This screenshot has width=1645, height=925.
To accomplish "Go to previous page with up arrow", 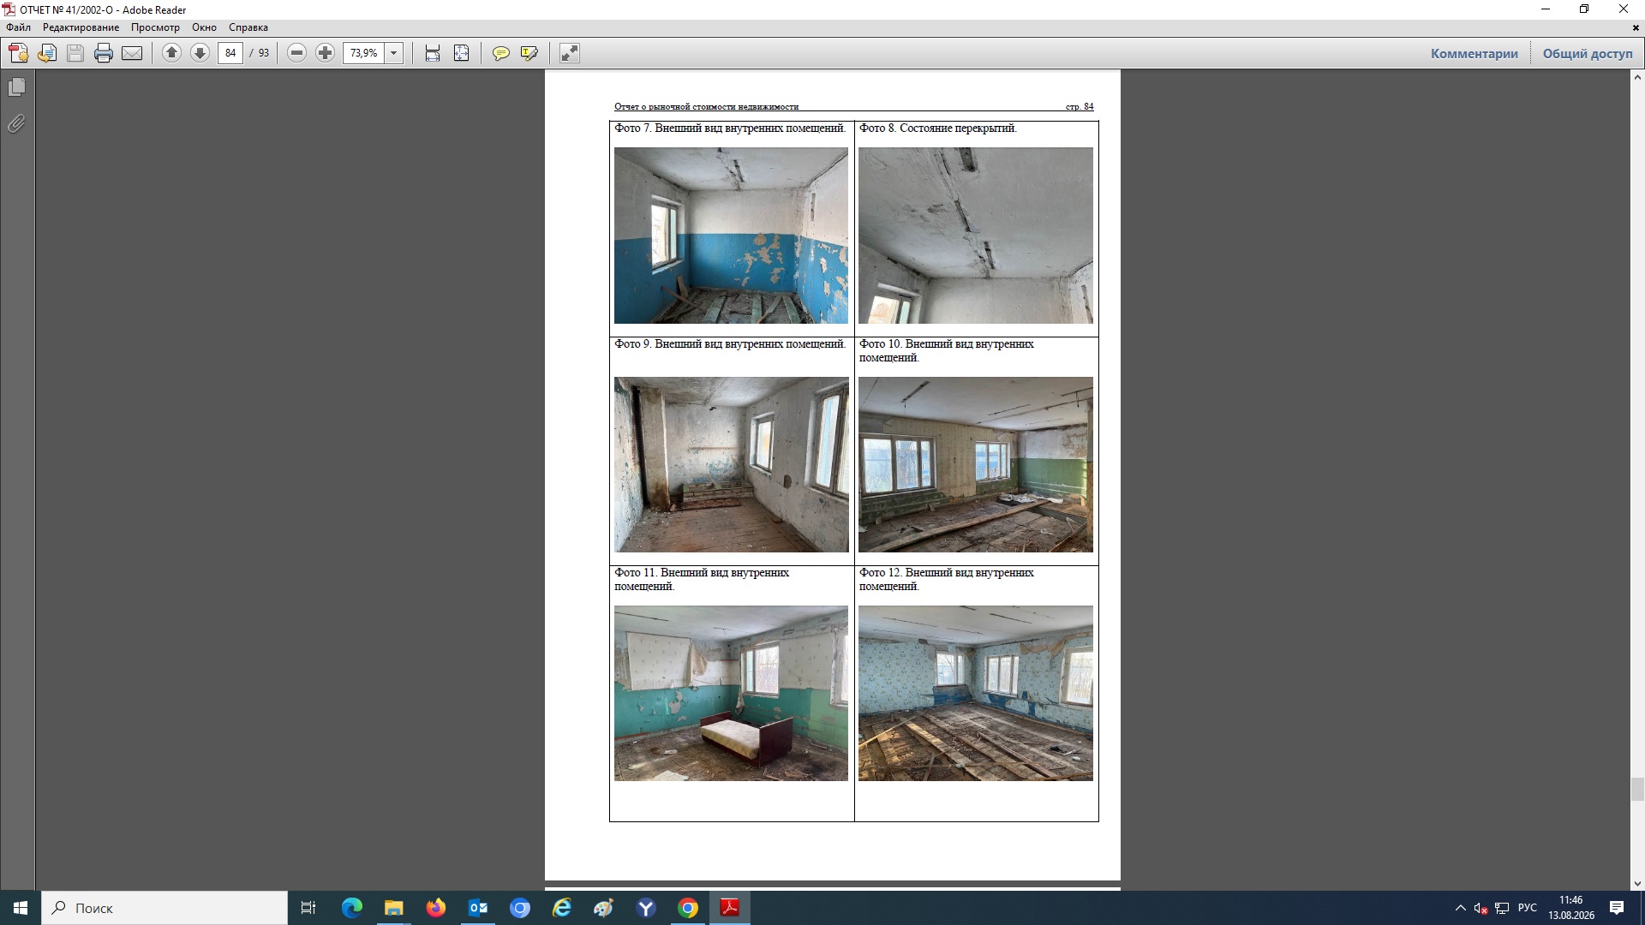I will (x=171, y=53).
